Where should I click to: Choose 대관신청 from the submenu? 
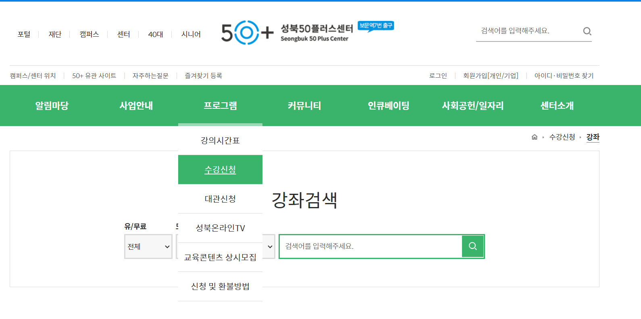click(x=220, y=199)
